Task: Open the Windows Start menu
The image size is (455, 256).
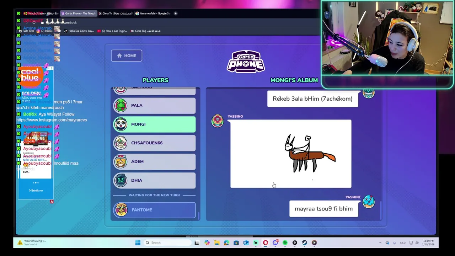Action: [138, 242]
